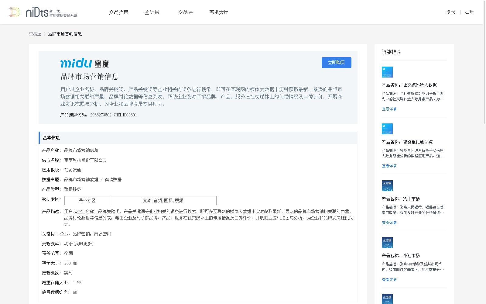The width and height of the screenshot is (486, 304).
Task: Click 产品名称: 货币市场 title
Action: (401, 199)
